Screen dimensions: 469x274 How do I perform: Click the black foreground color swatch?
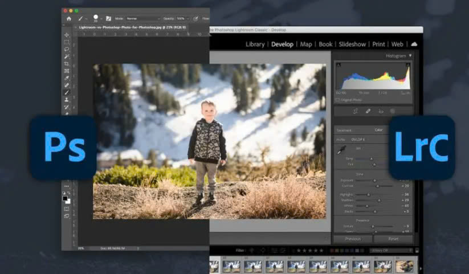point(65,199)
